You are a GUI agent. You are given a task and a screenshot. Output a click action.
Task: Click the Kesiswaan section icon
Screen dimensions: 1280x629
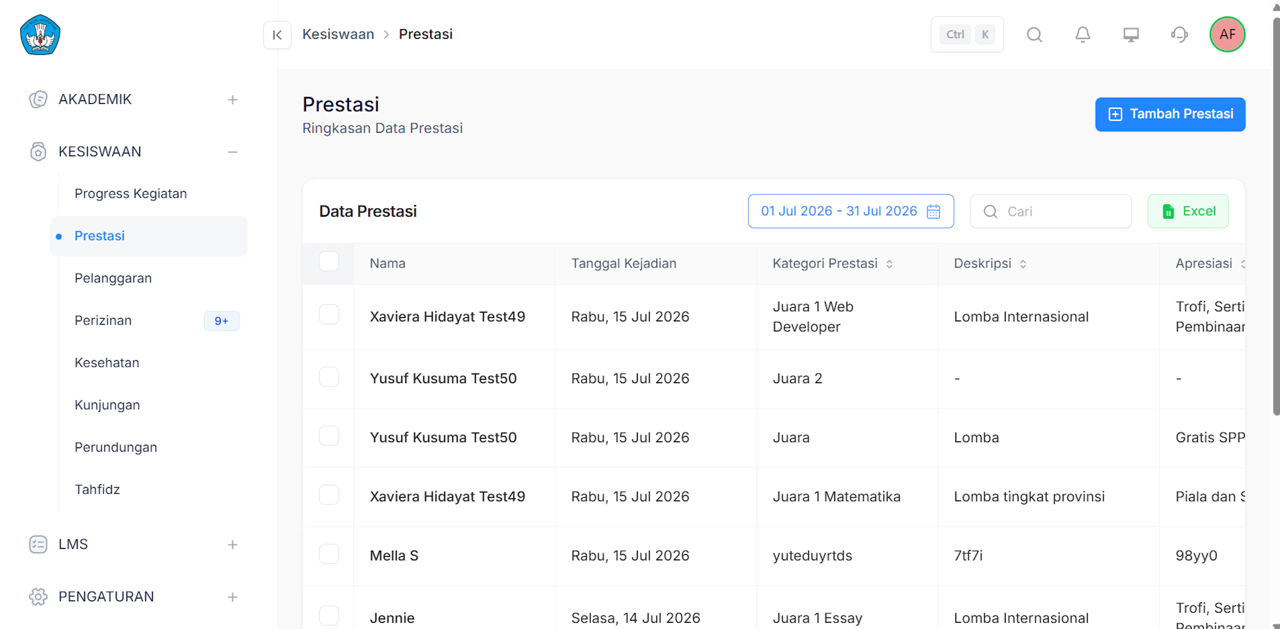point(38,151)
